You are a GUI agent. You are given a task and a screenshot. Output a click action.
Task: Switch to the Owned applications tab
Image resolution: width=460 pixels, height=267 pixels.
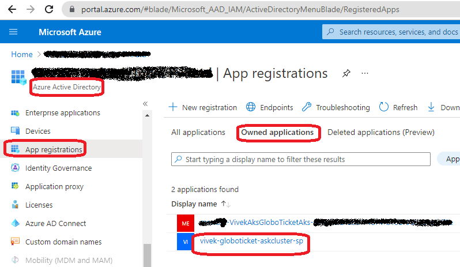[x=277, y=132]
